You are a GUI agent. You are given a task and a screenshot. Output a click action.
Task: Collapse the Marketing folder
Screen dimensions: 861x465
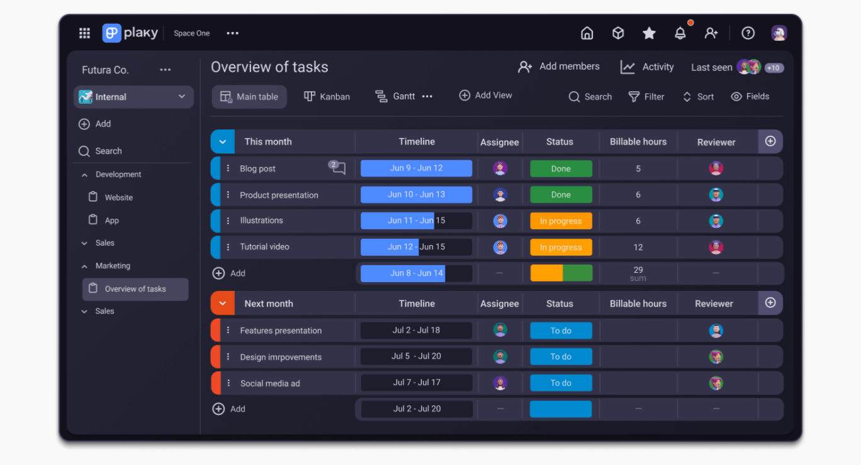(x=84, y=266)
